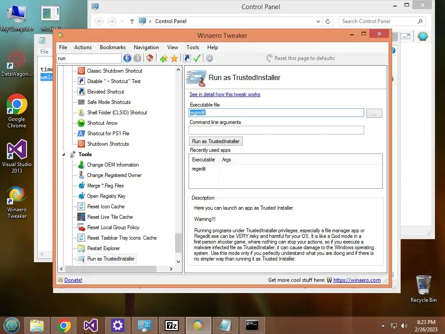The height and width of the screenshot is (334, 445).
Task: Click Refresh button in Control Panel window
Action: tap(328, 21)
